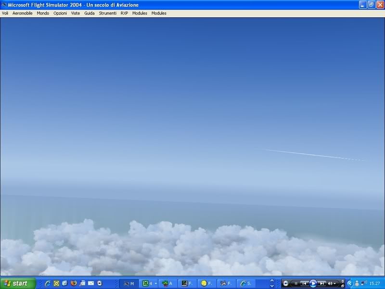Open the Viste menu
The width and height of the screenshot is (385, 289).
click(x=76, y=13)
